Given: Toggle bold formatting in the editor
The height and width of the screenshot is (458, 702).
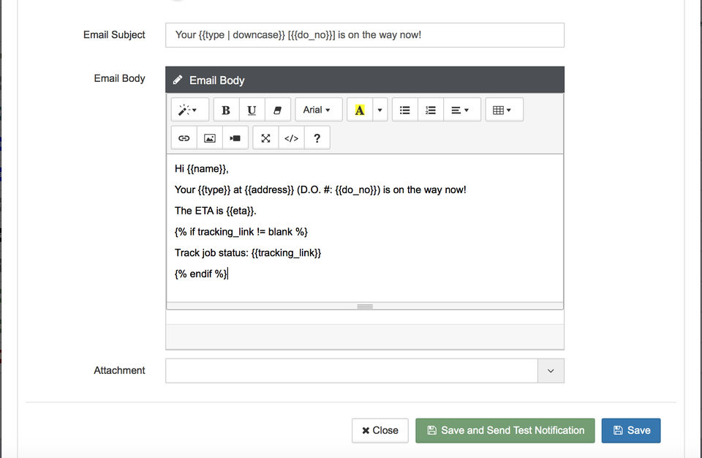Looking at the screenshot, I should pos(226,110).
